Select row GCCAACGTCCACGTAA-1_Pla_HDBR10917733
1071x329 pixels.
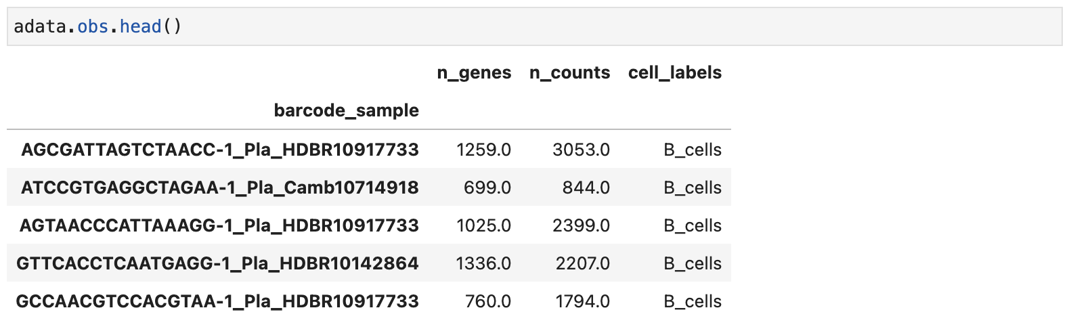point(369,301)
